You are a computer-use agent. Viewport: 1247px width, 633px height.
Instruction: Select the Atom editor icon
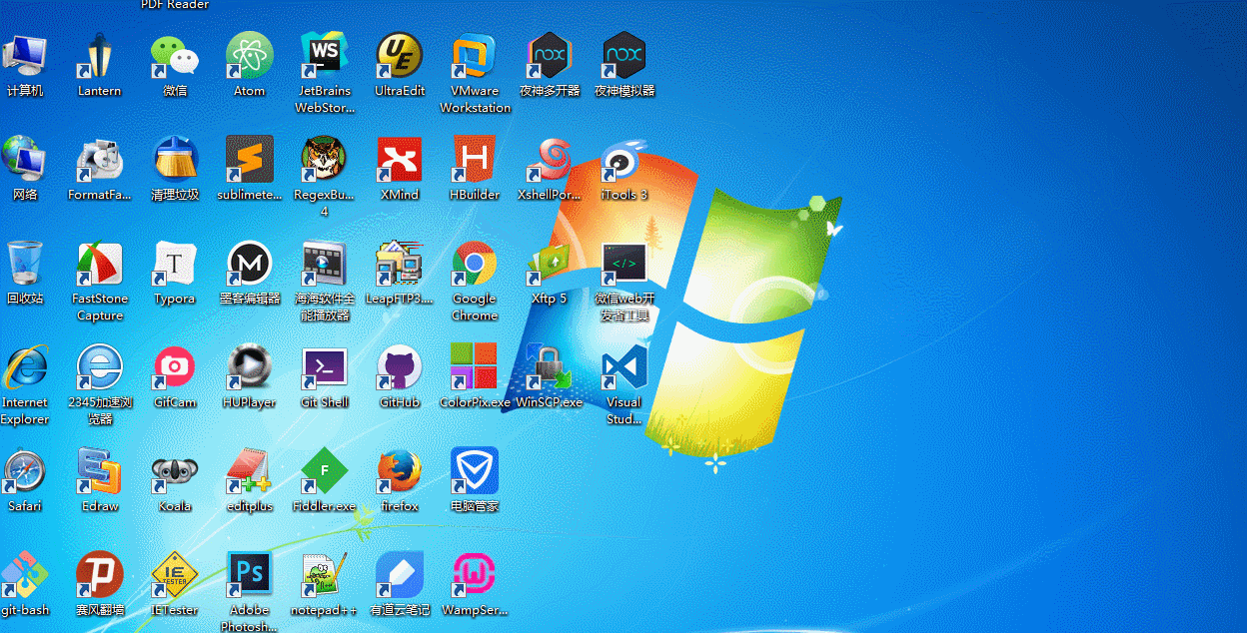click(x=250, y=56)
